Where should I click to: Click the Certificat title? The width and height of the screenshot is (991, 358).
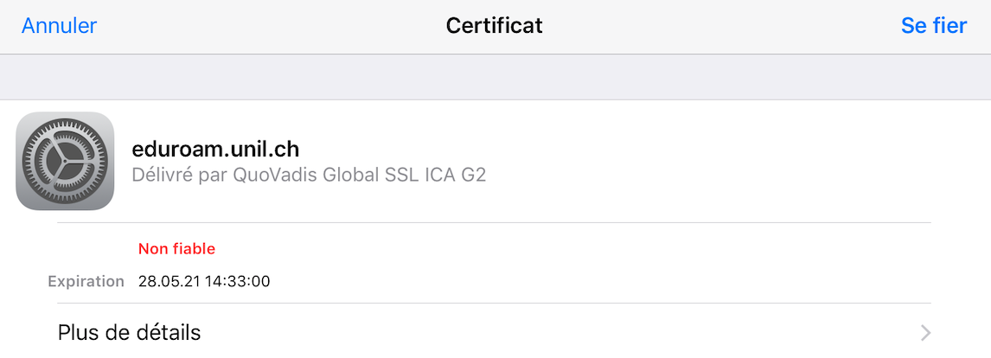(x=494, y=26)
